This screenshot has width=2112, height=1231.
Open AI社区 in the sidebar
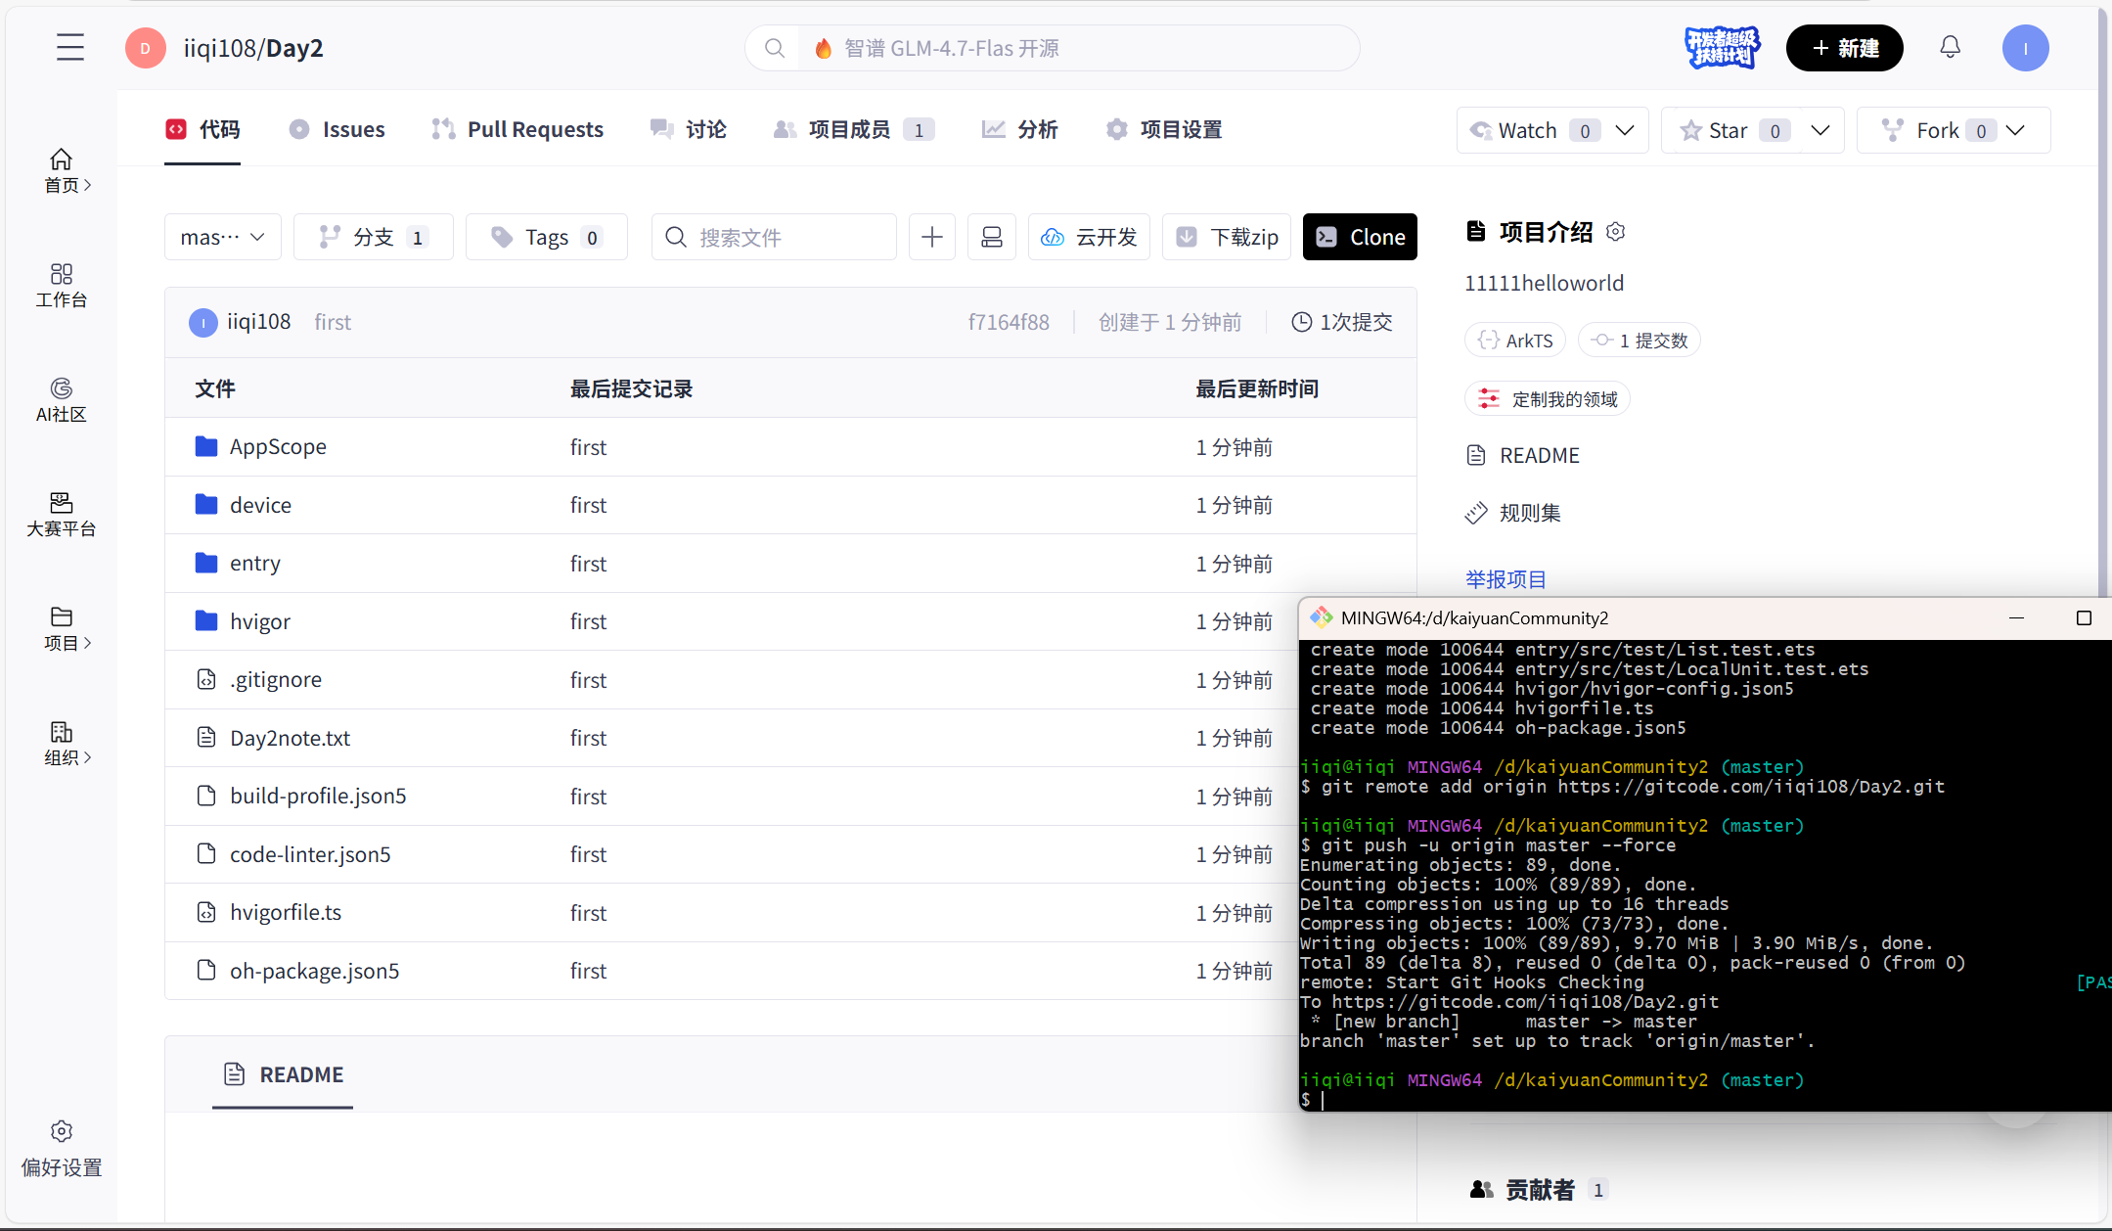coord(61,399)
